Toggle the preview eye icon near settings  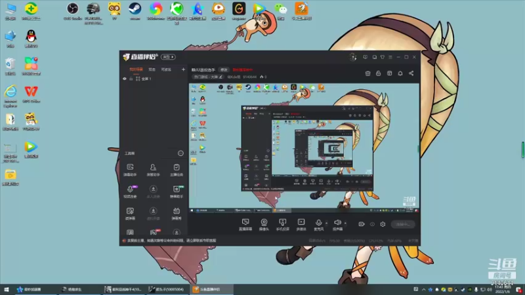click(372, 224)
